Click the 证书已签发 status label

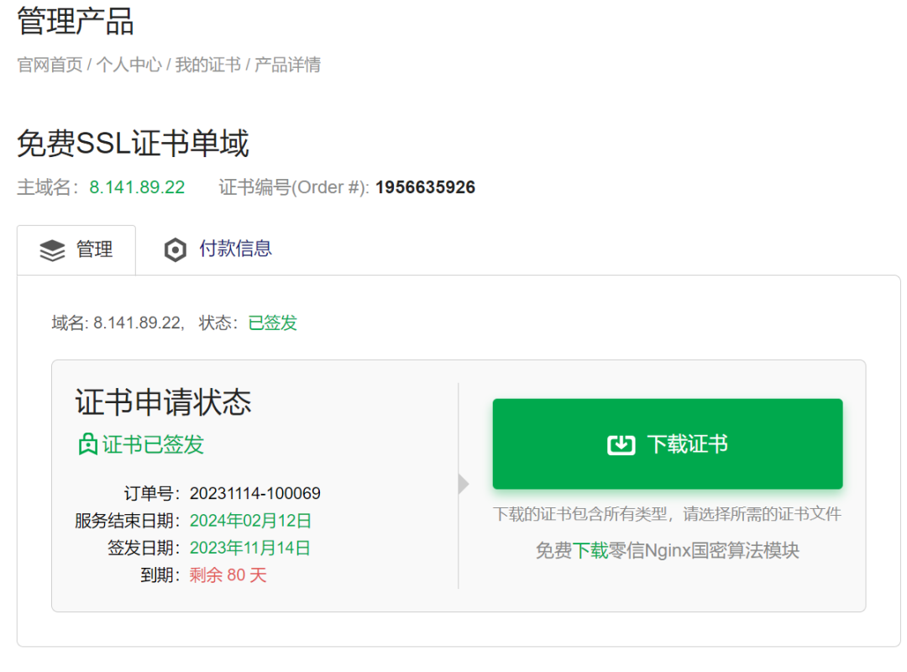[154, 444]
